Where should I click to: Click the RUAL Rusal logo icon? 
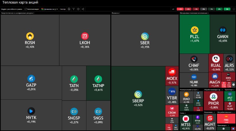pos(216,59)
